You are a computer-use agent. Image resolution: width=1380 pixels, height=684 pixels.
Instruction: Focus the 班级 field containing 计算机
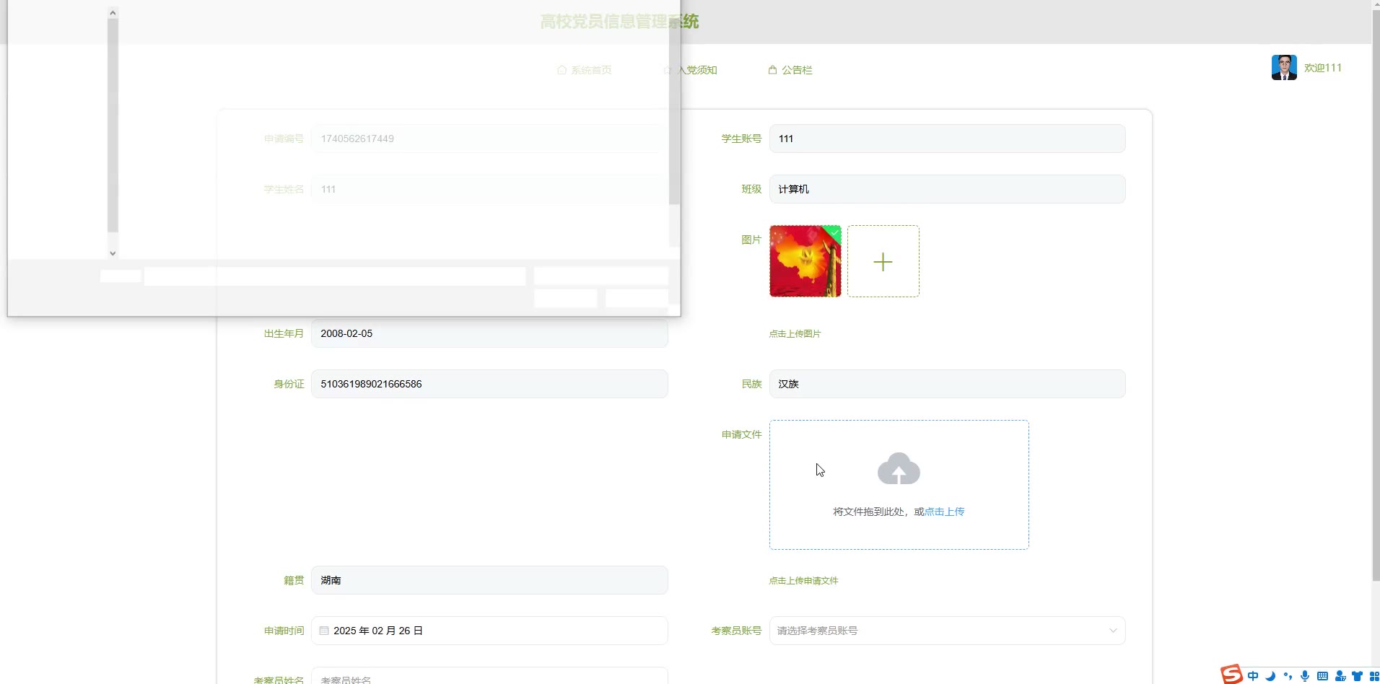click(x=947, y=189)
